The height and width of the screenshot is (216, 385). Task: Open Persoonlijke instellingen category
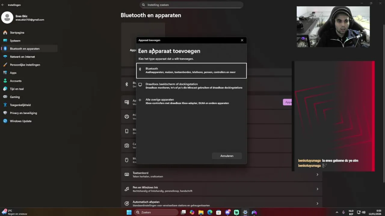tap(29, 65)
